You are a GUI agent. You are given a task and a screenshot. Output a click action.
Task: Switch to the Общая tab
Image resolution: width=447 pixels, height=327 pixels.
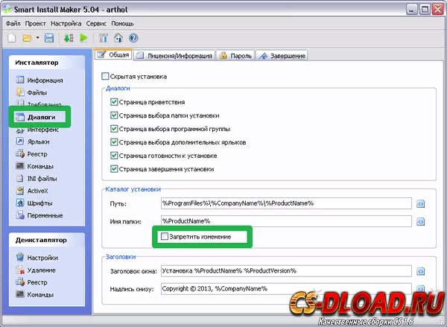pyautogui.click(x=113, y=54)
